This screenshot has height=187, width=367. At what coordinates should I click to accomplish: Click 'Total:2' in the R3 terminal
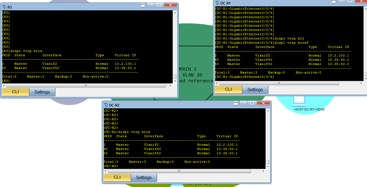[x=9, y=76]
